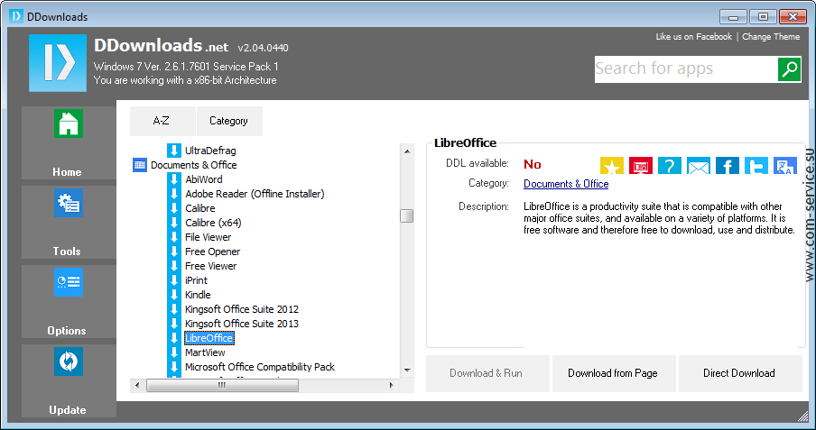Click the vertical scrollbar thumb
Viewport: 816px width, 430px height.
407,215
